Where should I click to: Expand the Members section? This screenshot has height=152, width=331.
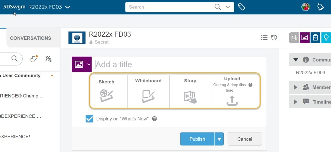pyautogui.click(x=295, y=87)
